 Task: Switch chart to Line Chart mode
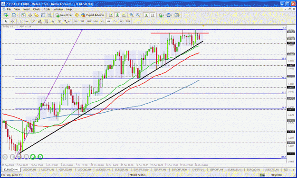click(124, 15)
